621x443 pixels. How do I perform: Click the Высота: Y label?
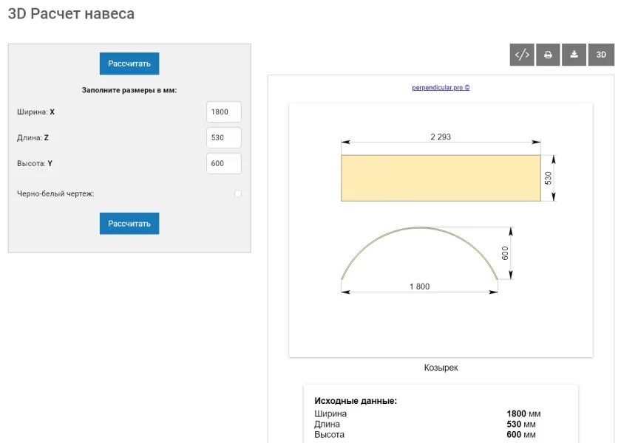coord(35,163)
